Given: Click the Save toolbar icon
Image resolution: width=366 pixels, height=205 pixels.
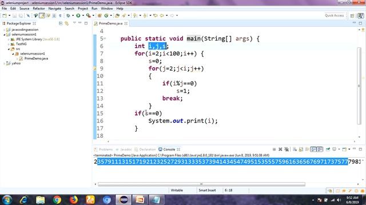Looking at the screenshot, I should tap(14, 15).
